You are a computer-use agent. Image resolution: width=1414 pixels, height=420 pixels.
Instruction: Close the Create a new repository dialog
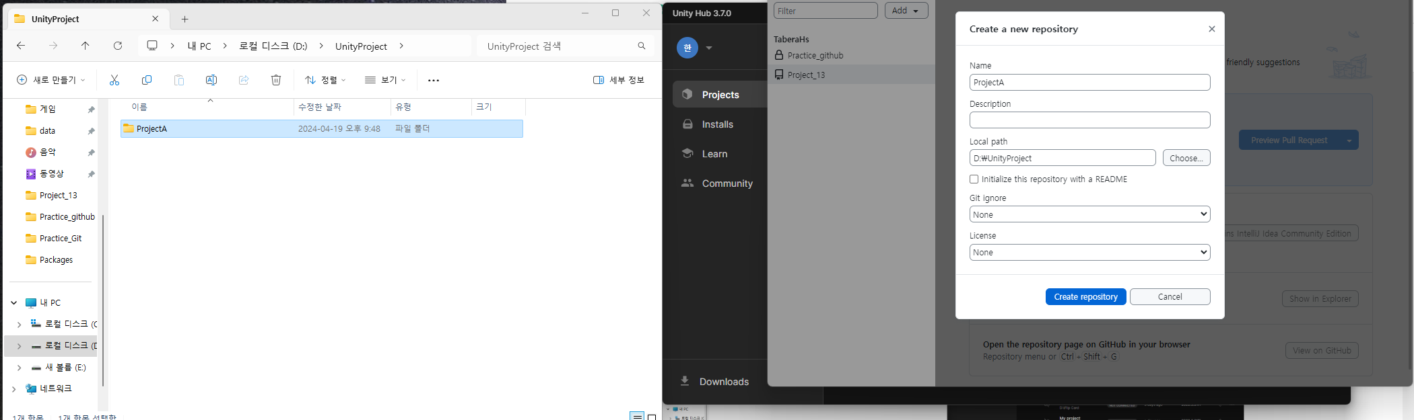point(1212,29)
